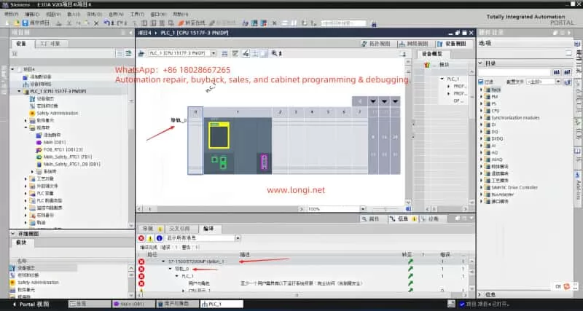Click the catalog search-down binoculars icon
583x311 pixels.
point(557,72)
